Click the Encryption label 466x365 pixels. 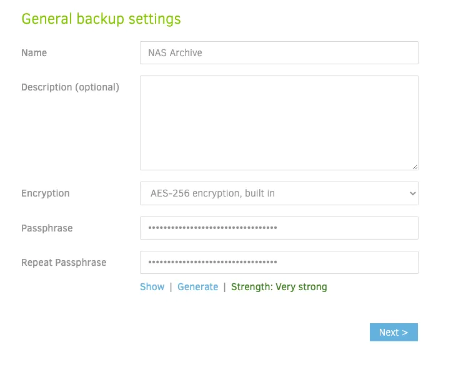click(46, 193)
